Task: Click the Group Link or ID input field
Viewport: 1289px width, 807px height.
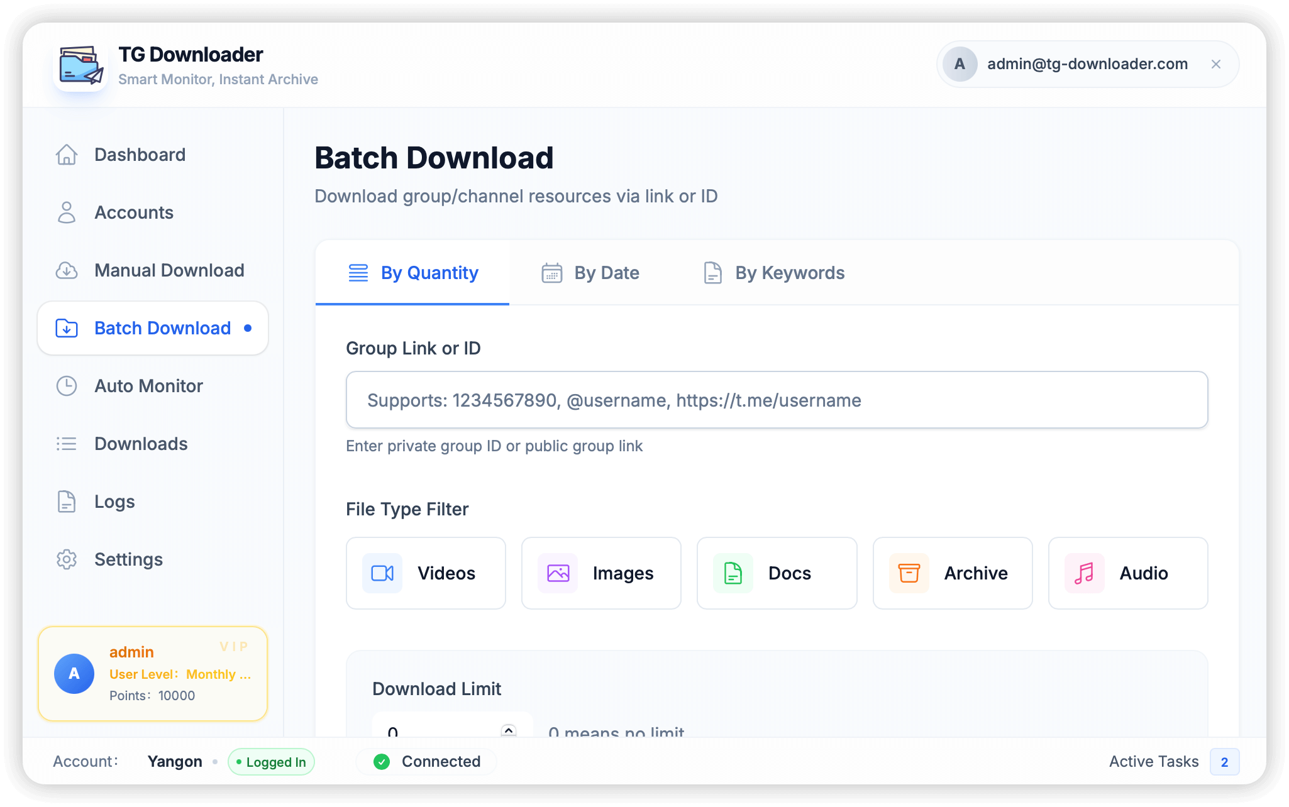Action: [x=777, y=400]
